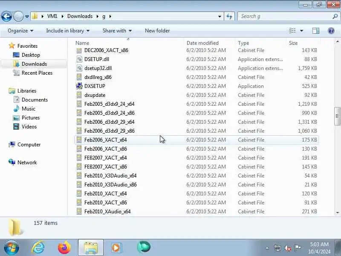Select the Feb2006_XACT_x64 file

click(x=197, y=140)
